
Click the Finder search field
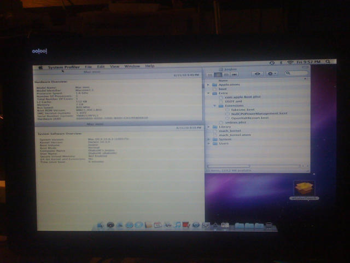pos(296,73)
